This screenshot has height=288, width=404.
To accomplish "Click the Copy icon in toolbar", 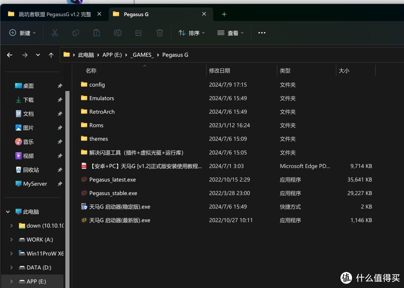I will coord(76,33).
